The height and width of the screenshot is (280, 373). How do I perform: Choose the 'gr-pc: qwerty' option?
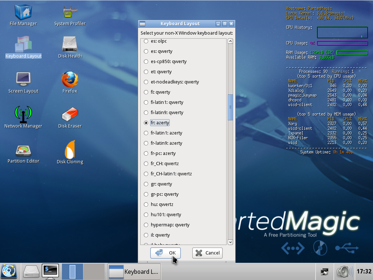click(x=161, y=194)
